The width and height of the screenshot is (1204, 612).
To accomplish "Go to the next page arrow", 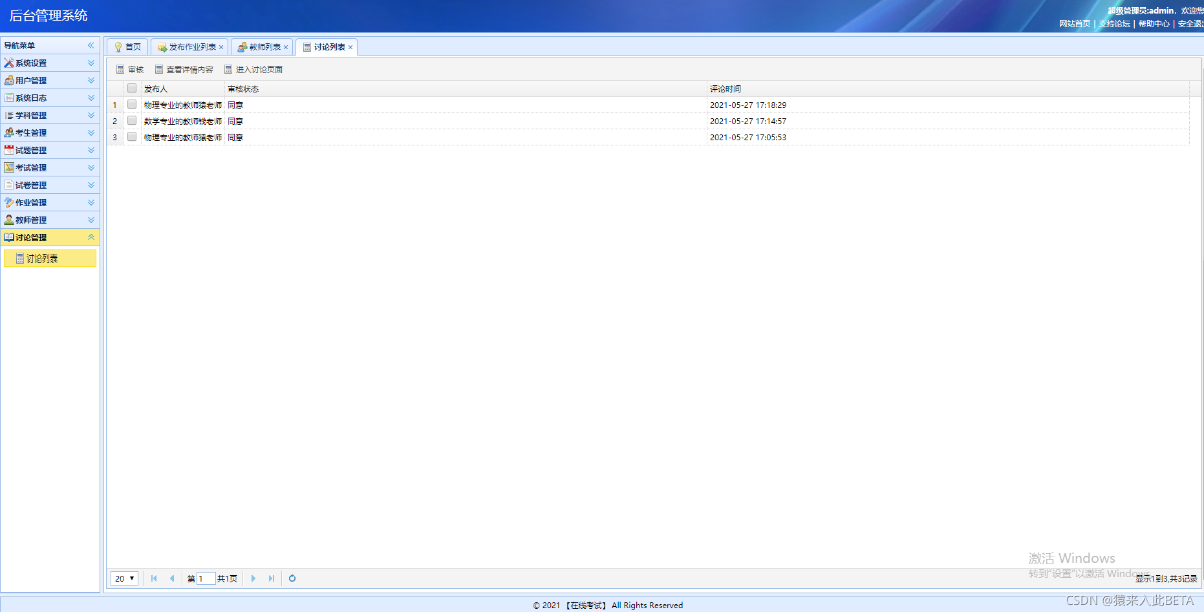I will coord(253,578).
